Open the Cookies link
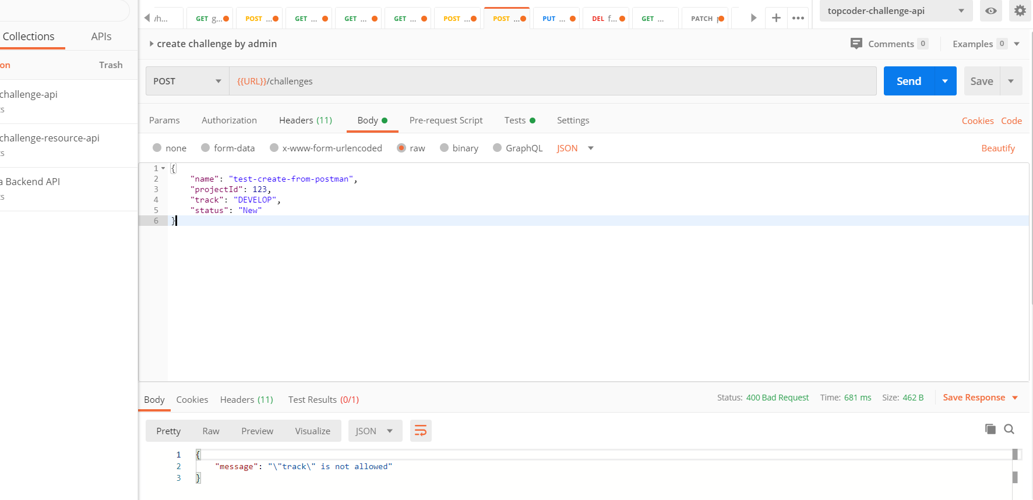The width and height of the screenshot is (1033, 500). click(977, 120)
